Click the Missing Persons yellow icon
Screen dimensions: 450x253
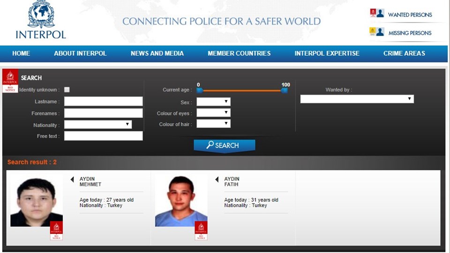tap(373, 31)
